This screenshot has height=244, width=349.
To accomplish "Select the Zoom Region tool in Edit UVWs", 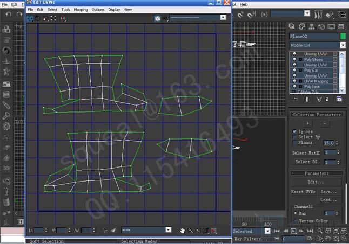I will tap(198, 231).
